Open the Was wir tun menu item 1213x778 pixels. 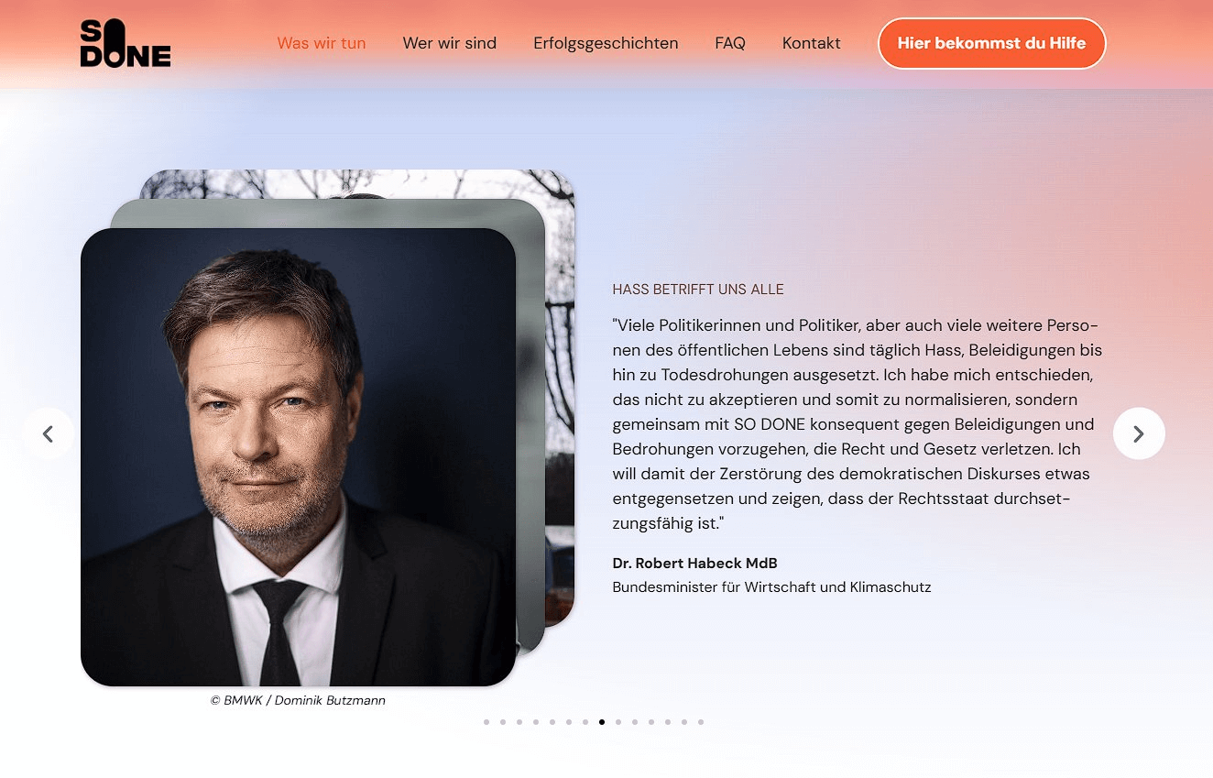[322, 43]
